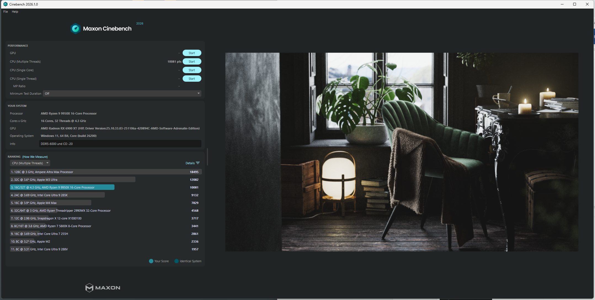Click the rendered room scene preview
595x300 pixels.
point(402,152)
